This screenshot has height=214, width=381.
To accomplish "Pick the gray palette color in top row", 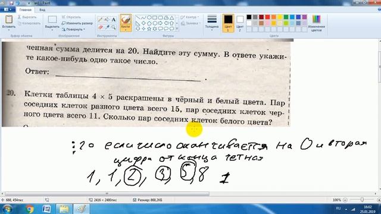I will [x=255, y=17].
